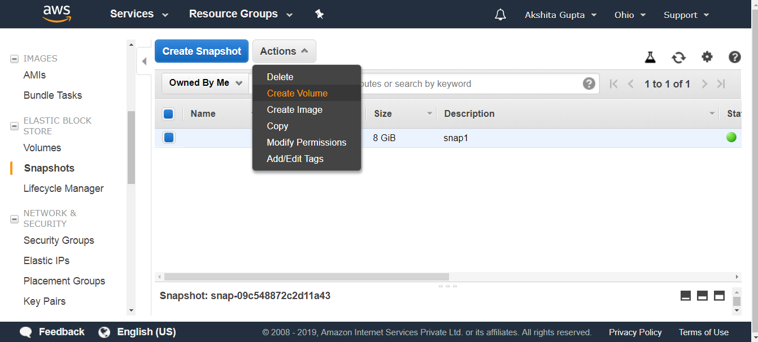
Task: Collapse the sidebar with left arrow
Action: click(x=144, y=61)
